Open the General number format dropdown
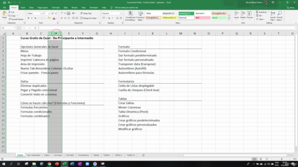This screenshot has width=298, height=167. click(x=121, y=13)
